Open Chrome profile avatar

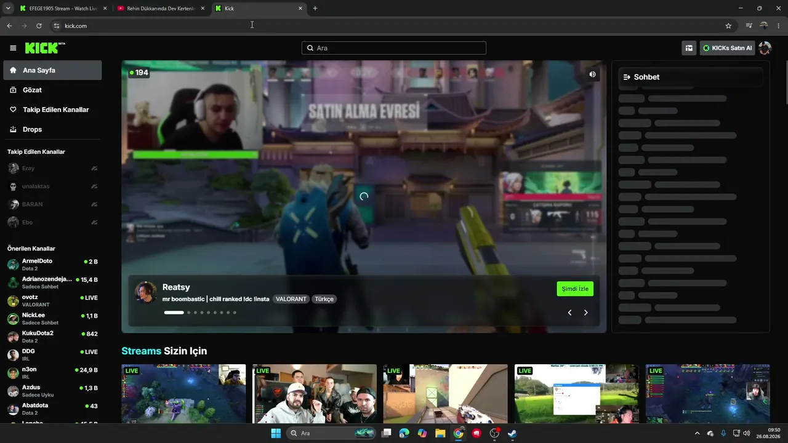[x=764, y=26]
